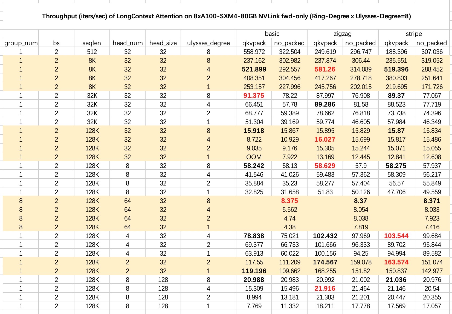Click the "group_num" column header
This screenshot has width=452, height=314.
[21, 43]
